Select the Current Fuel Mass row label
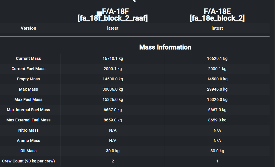This screenshot has height=167, width=275. [28, 69]
